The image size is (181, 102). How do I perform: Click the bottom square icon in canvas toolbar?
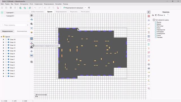coord(31,62)
